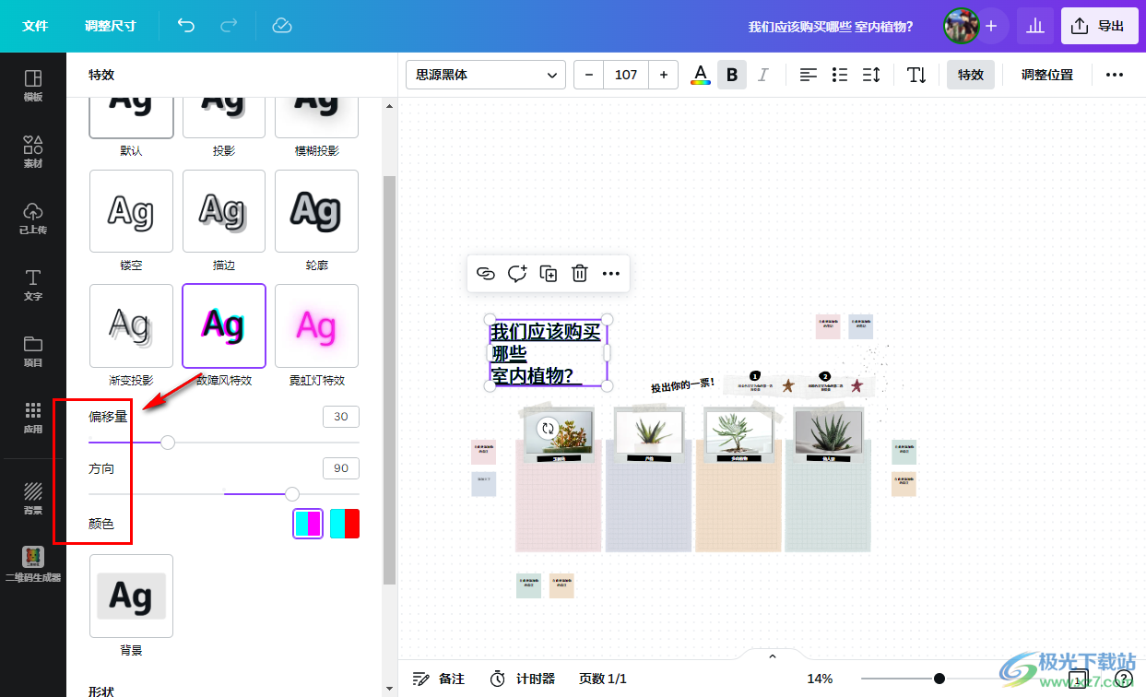
Task: Open the 文字 text sidebar tab
Action: (x=33, y=285)
